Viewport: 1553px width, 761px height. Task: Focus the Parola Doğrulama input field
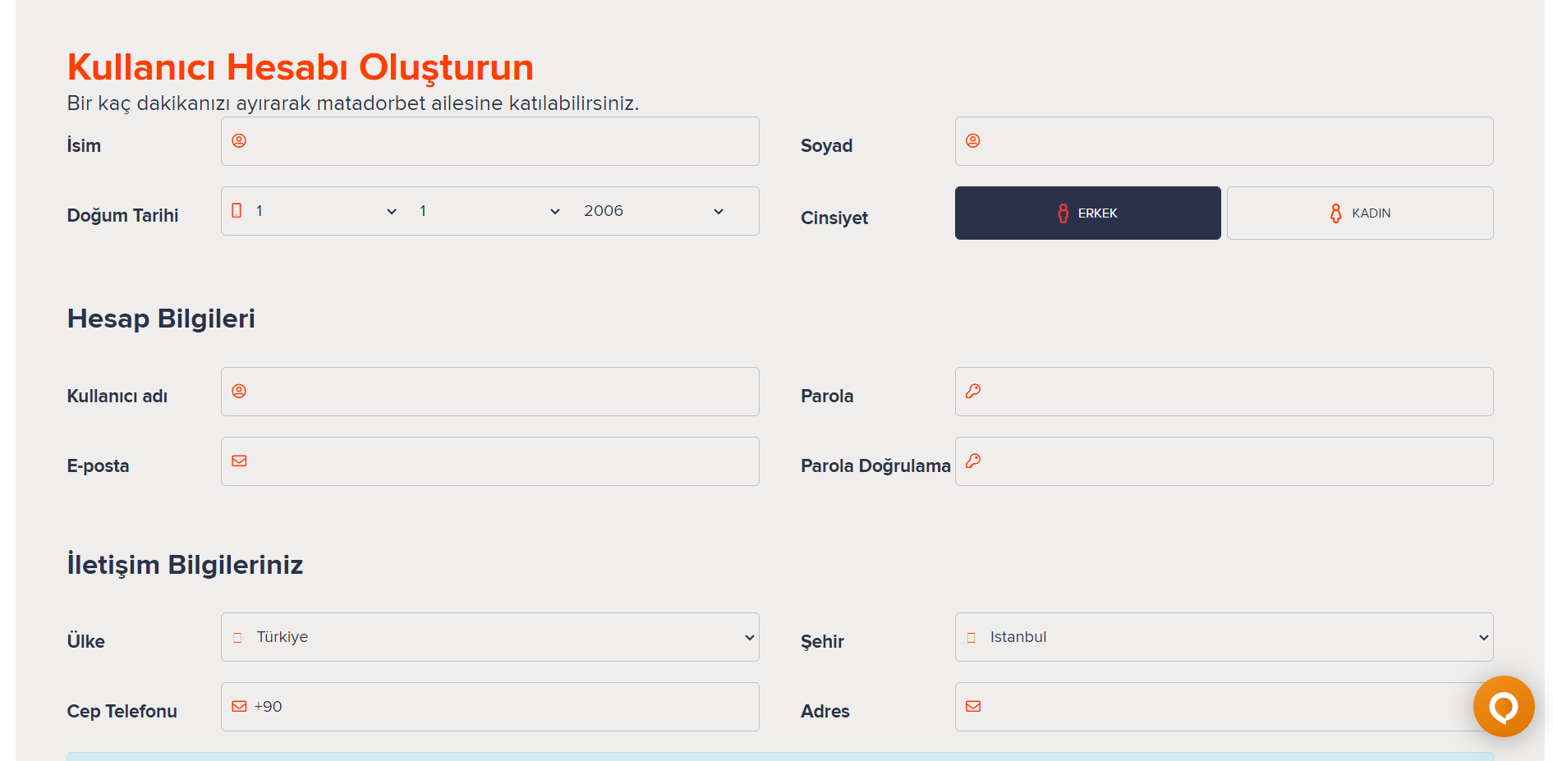(x=1224, y=461)
